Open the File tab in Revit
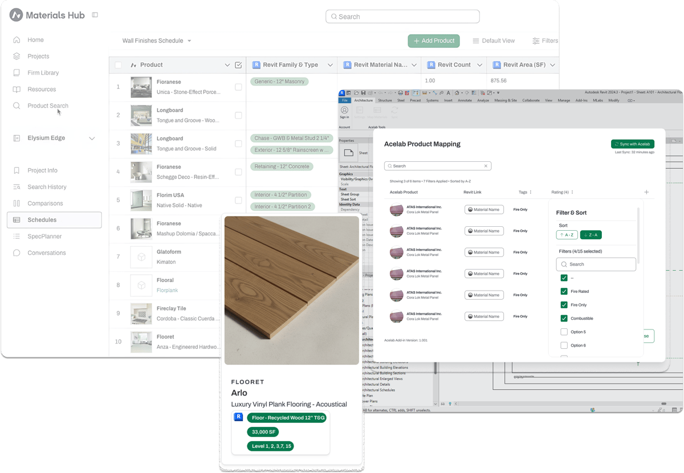Image resolution: width=684 pixels, height=473 pixels. (x=344, y=100)
